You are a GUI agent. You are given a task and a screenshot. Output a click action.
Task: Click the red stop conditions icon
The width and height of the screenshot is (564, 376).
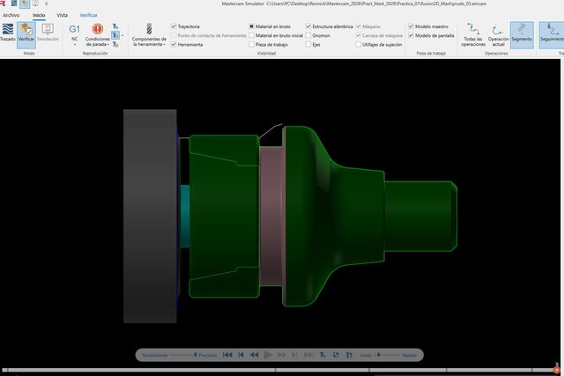98,29
